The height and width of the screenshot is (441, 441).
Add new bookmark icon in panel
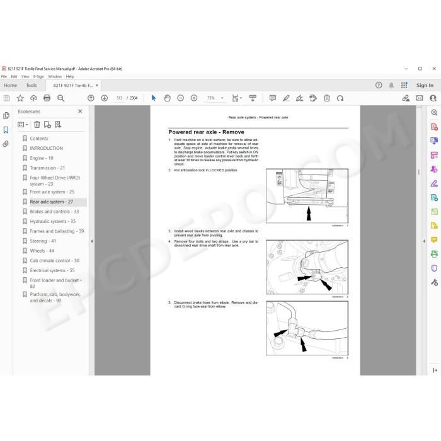coord(47,125)
